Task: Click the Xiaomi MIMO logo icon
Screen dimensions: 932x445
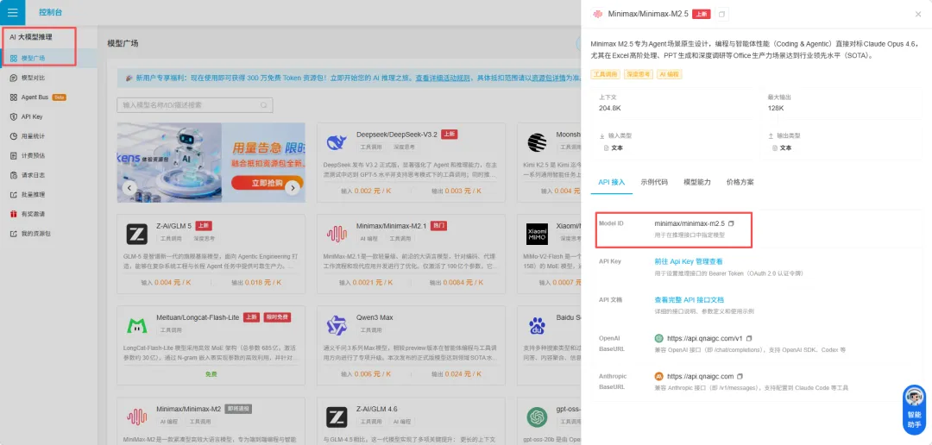Action: (538, 234)
